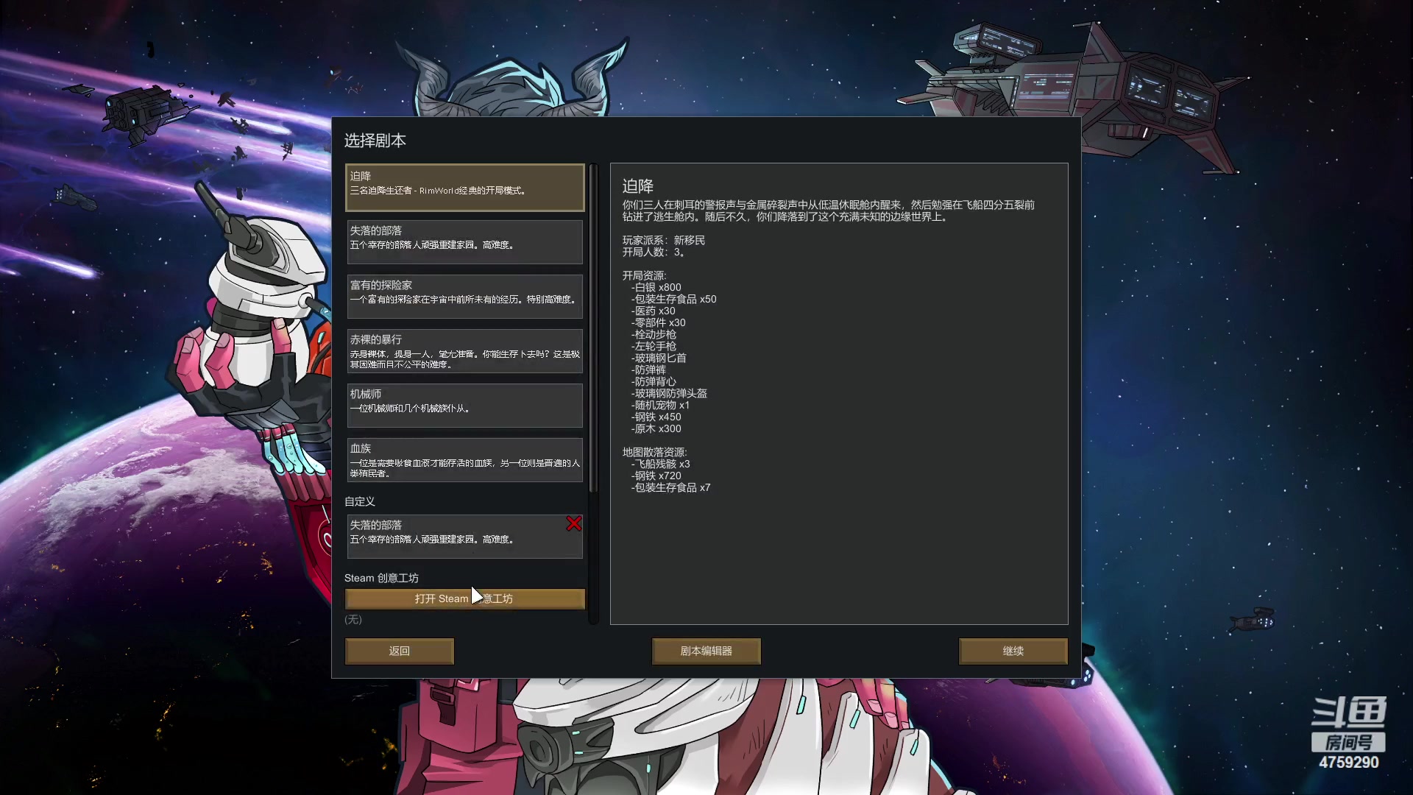This screenshot has width=1413, height=795.
Task: Select custom 失落的部落 scenario under 自定义
Action: pyautogui.click(x=465, y=536)
